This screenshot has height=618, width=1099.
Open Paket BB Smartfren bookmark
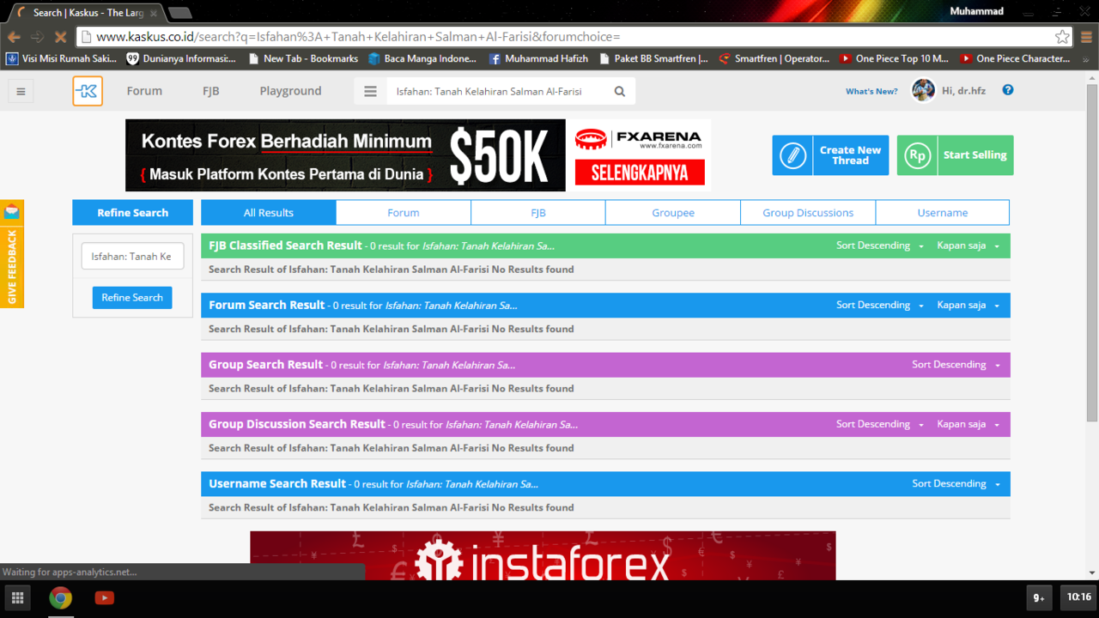pyautogui.click(x=654, y=58)
